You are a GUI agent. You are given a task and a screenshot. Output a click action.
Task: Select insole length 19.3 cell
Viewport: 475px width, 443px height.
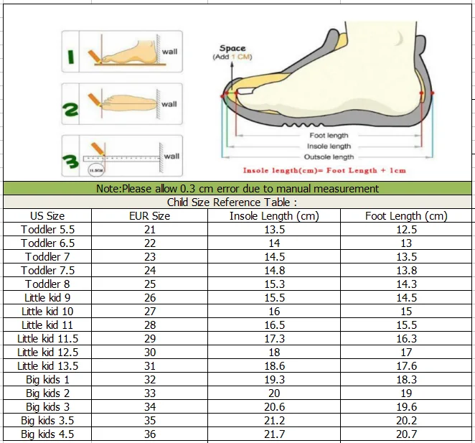pyautogui.click(x=274, y=380)
